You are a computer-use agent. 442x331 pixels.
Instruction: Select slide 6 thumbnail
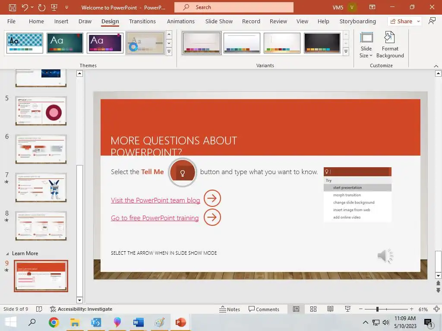[41, 149]
